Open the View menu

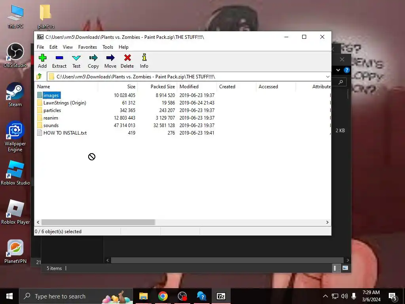click(x=68, y=47)
